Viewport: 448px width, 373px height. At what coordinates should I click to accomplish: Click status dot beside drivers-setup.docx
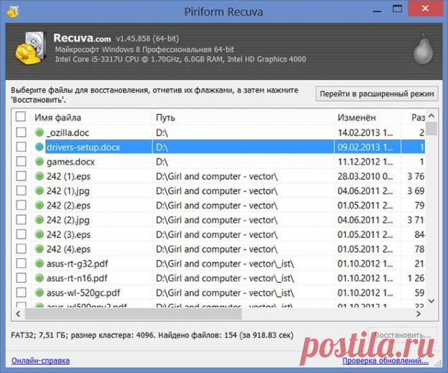click(39, 147)
